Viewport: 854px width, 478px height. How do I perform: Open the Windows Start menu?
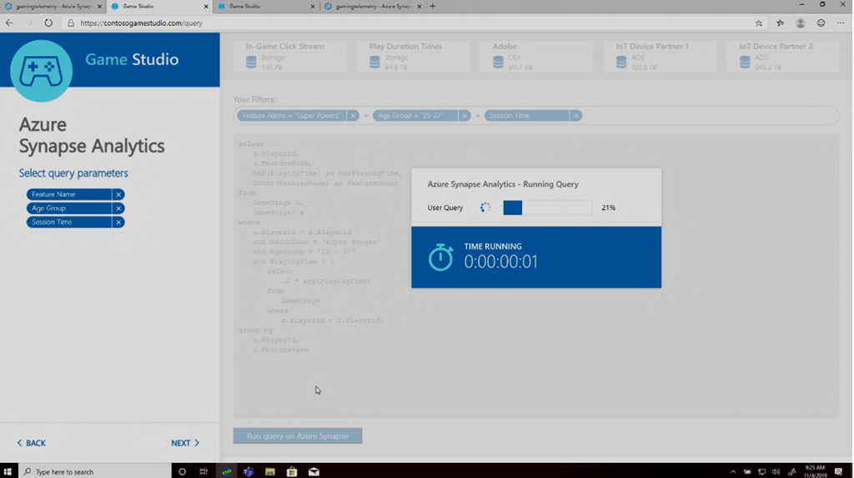coord(8,471)
